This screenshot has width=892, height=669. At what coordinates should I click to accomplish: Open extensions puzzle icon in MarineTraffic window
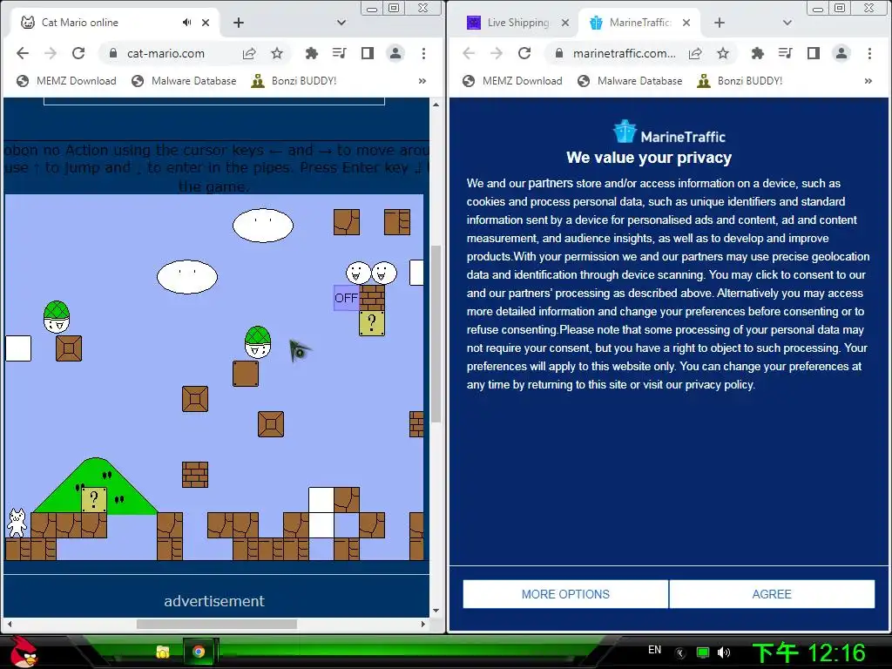pyautogui.click(x=757, y=53)
